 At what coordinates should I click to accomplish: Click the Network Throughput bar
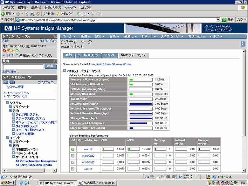[141, 104]
